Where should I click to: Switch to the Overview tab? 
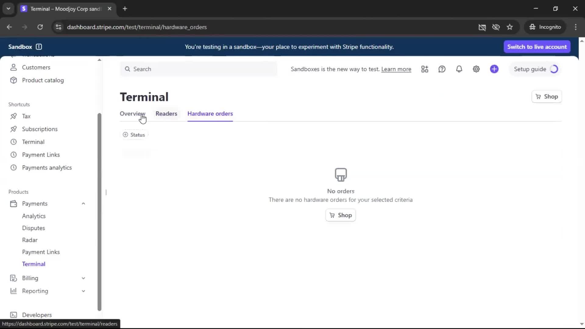(132, 114)
